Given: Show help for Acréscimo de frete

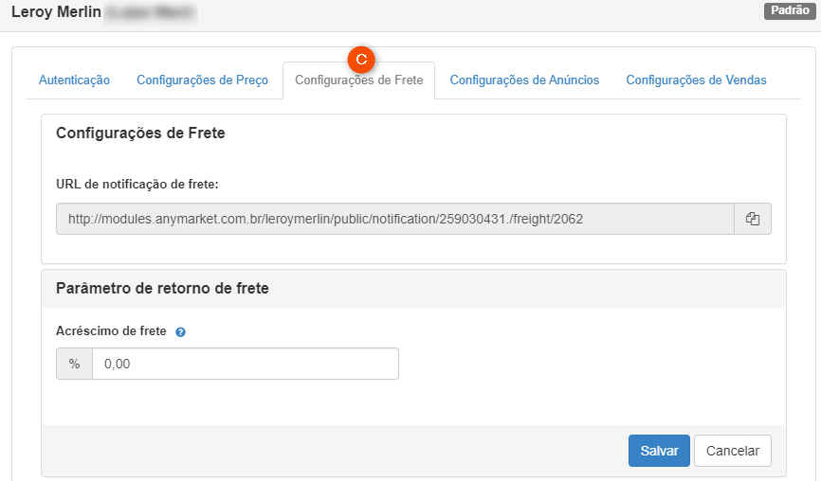Looking at the screenshot, I should point(181,332).
